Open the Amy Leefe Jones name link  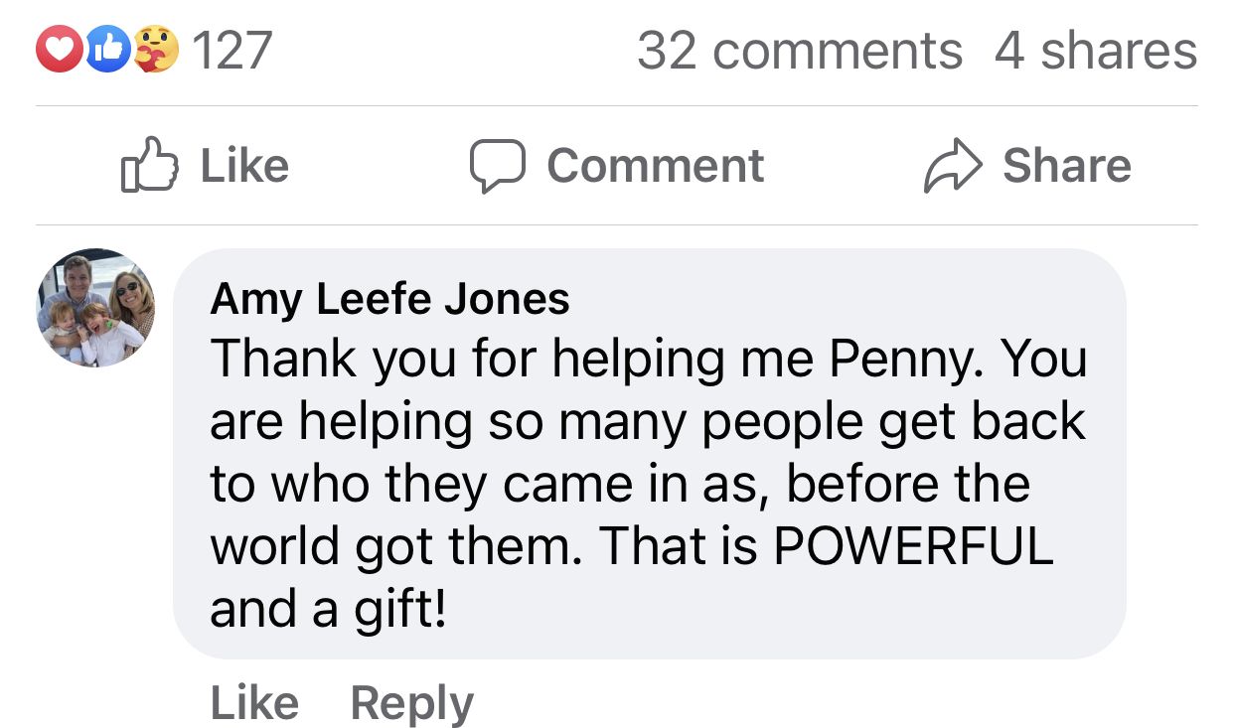(390, 299)
